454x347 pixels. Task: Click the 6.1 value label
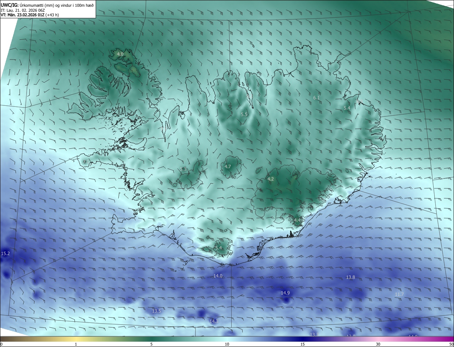click(x=316, y=98)
